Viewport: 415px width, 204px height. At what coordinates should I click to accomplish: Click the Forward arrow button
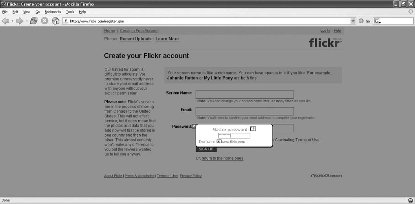20,21
